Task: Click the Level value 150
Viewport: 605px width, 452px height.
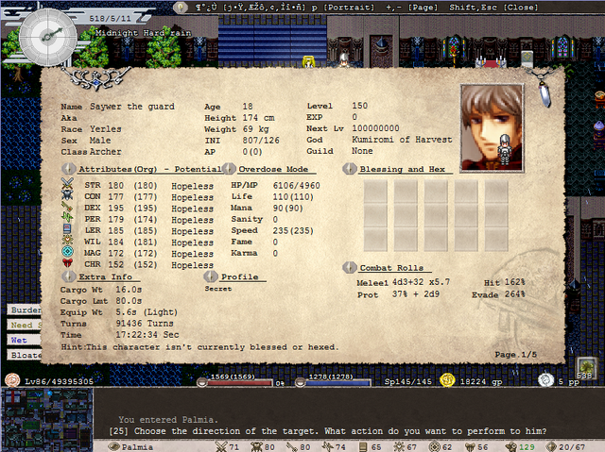Action: click(x=359, y=106)
